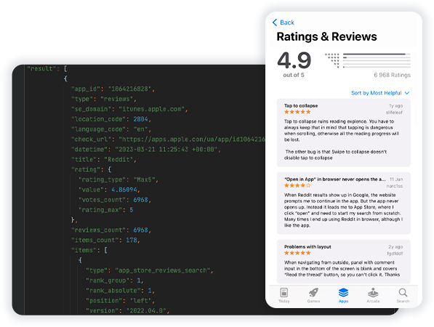The image size is (434, 327).
Task: Click reviewer name narc1ss
Action: click(x=395, y=186)
